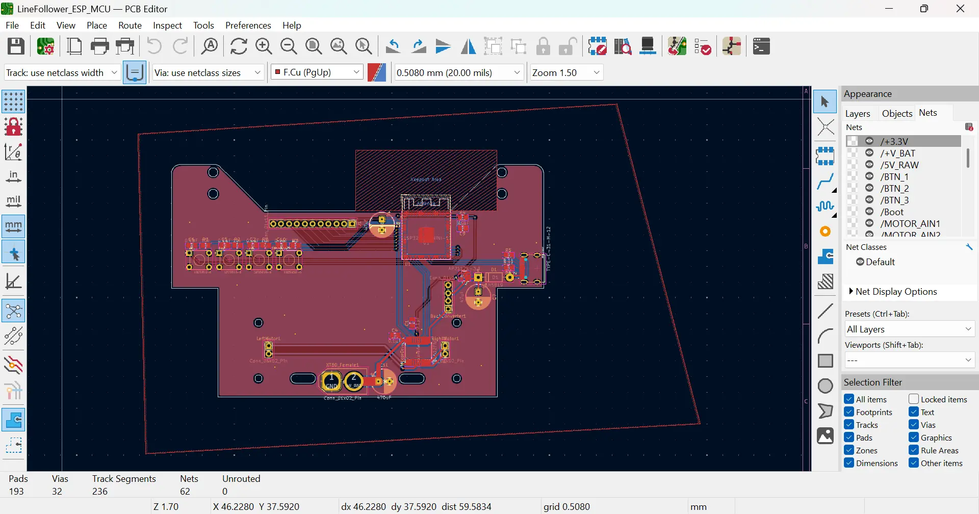This screenshot has height=514, width=979.
Task: Select the /+3.3V net row
Action: (x=904, y=141)
